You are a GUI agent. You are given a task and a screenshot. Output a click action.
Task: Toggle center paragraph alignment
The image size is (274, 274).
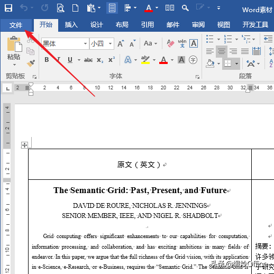[x=222, y=51]
